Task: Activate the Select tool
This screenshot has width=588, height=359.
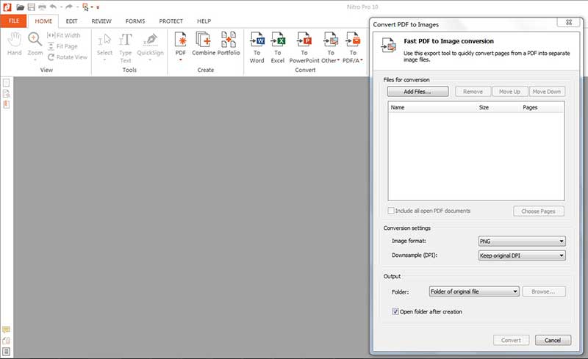Action: click(x=104, y=44)
